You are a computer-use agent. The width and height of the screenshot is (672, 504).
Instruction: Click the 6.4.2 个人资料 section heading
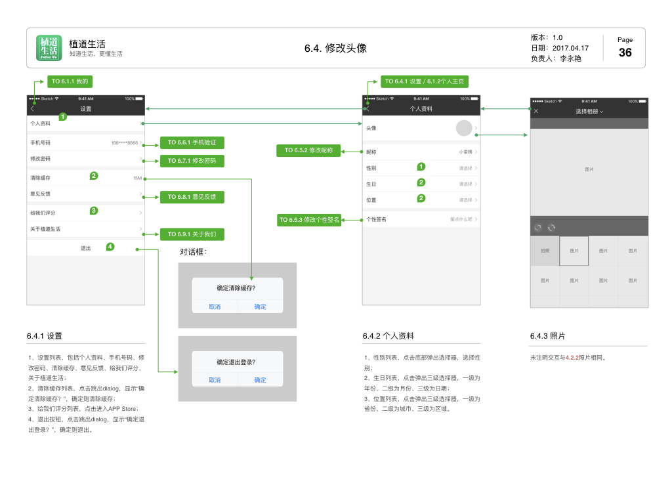(388, 336)
